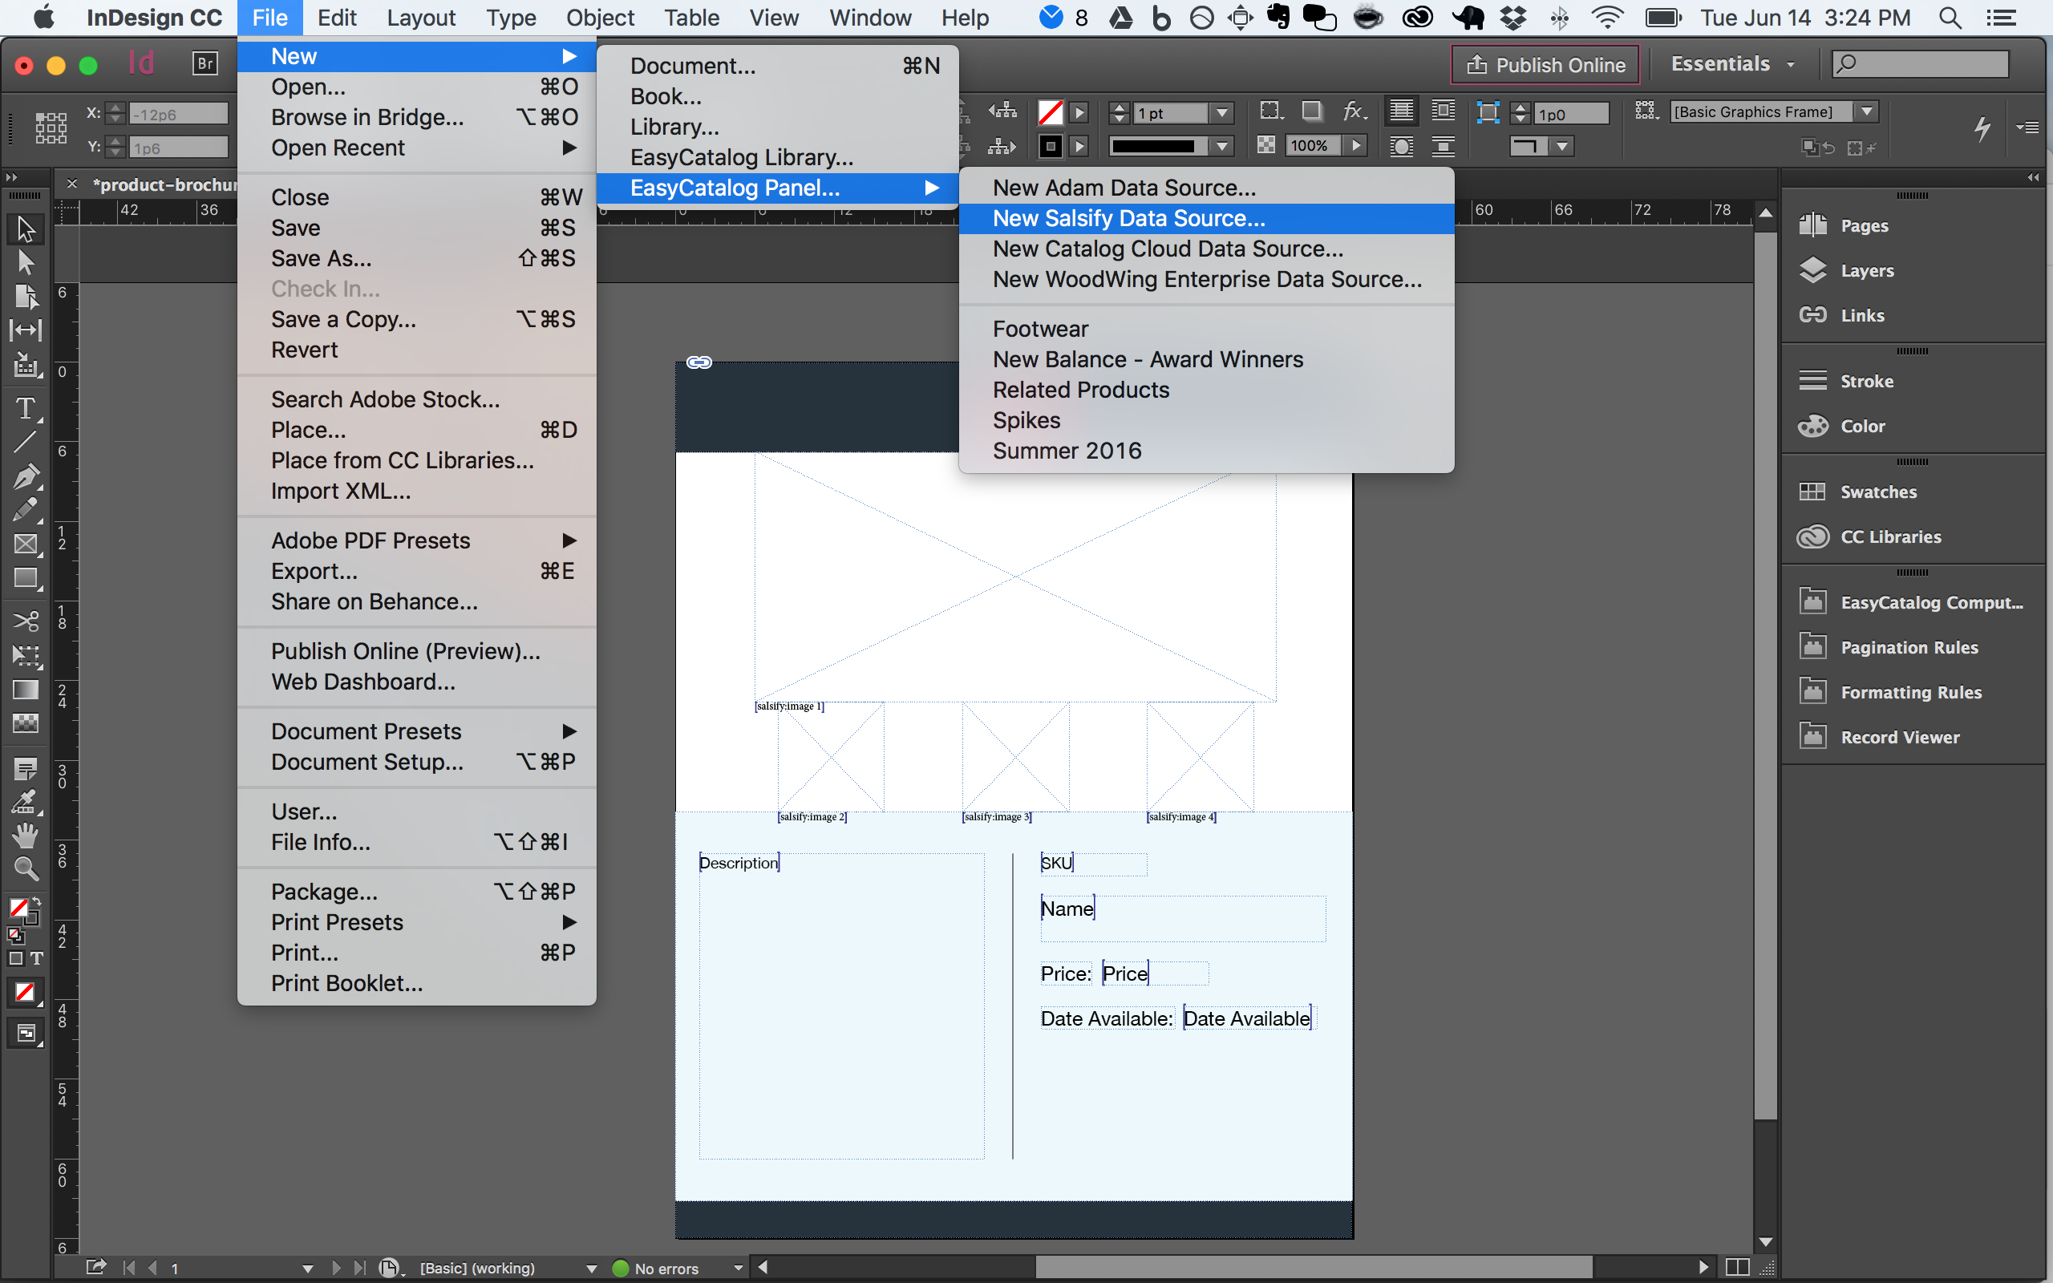This screenshot has width=2053, height=1283.
Task: Go to the first page arrow
Action: (x=129, y=1269)
